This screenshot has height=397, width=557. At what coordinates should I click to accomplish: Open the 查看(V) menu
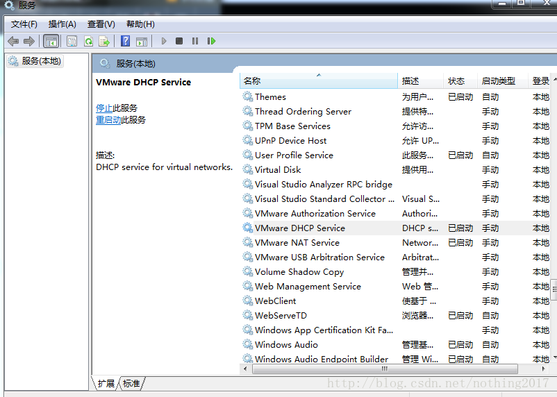tap(101, 24)
